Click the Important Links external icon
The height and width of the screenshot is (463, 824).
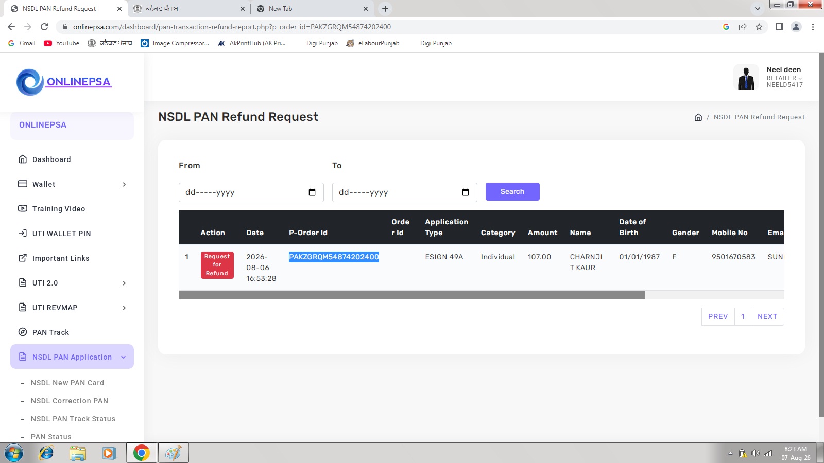[x=23, y=258]
